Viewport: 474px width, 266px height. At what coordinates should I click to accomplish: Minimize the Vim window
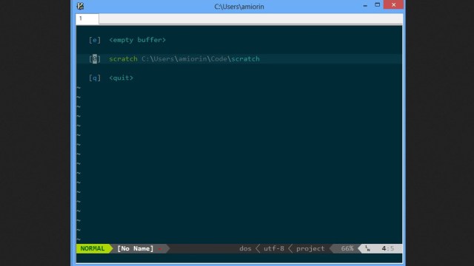(365, 5)
